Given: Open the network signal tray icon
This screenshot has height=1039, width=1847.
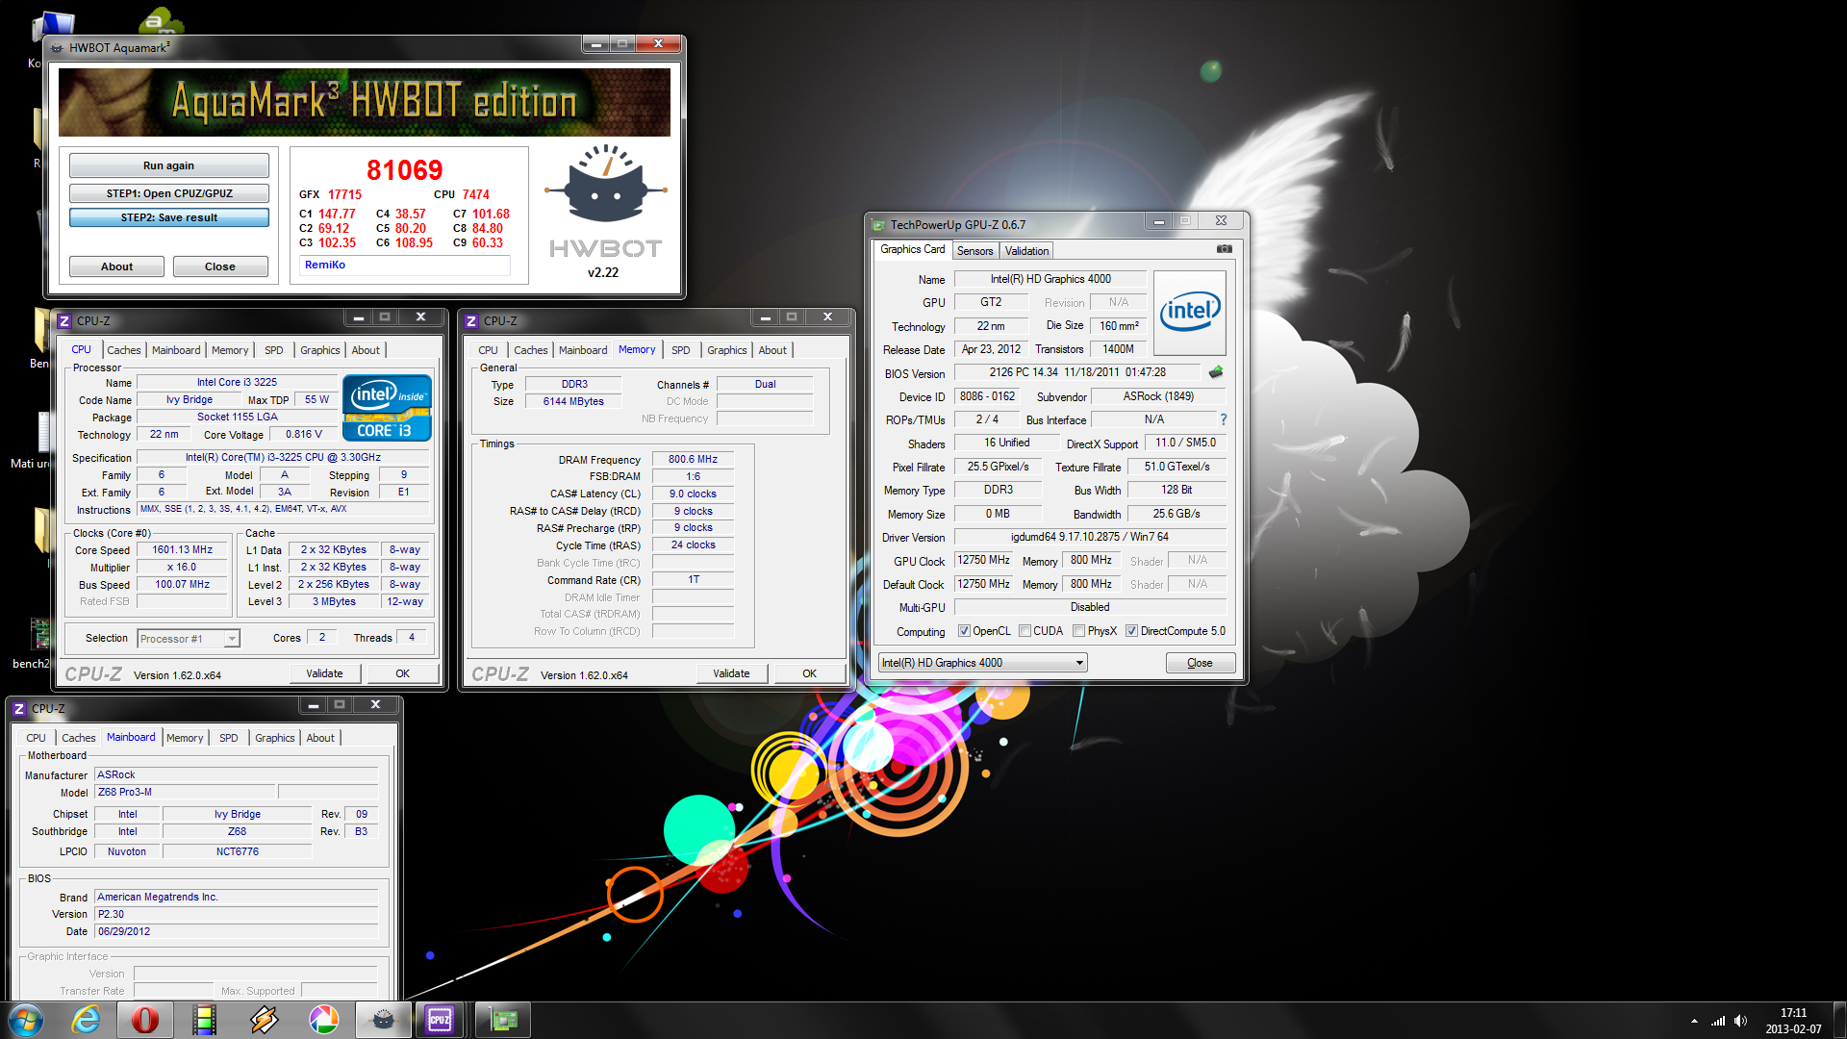Looking at the screenshot, I should pos(1717,1021).
